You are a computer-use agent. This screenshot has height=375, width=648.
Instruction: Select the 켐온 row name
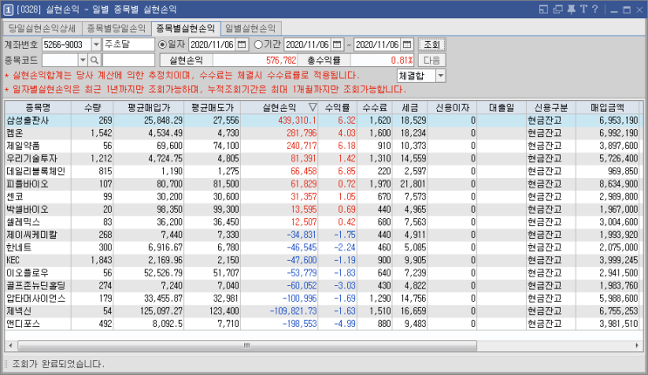15,133
